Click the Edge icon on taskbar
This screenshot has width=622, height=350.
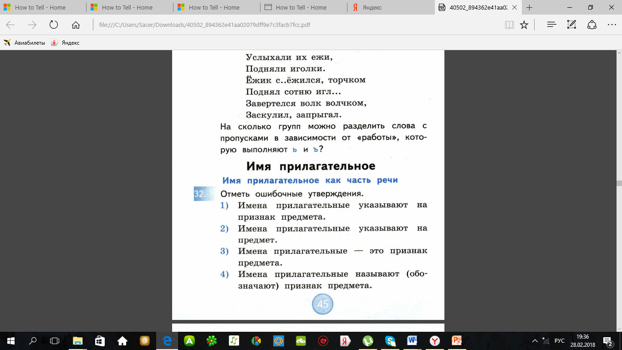point(167,340)
